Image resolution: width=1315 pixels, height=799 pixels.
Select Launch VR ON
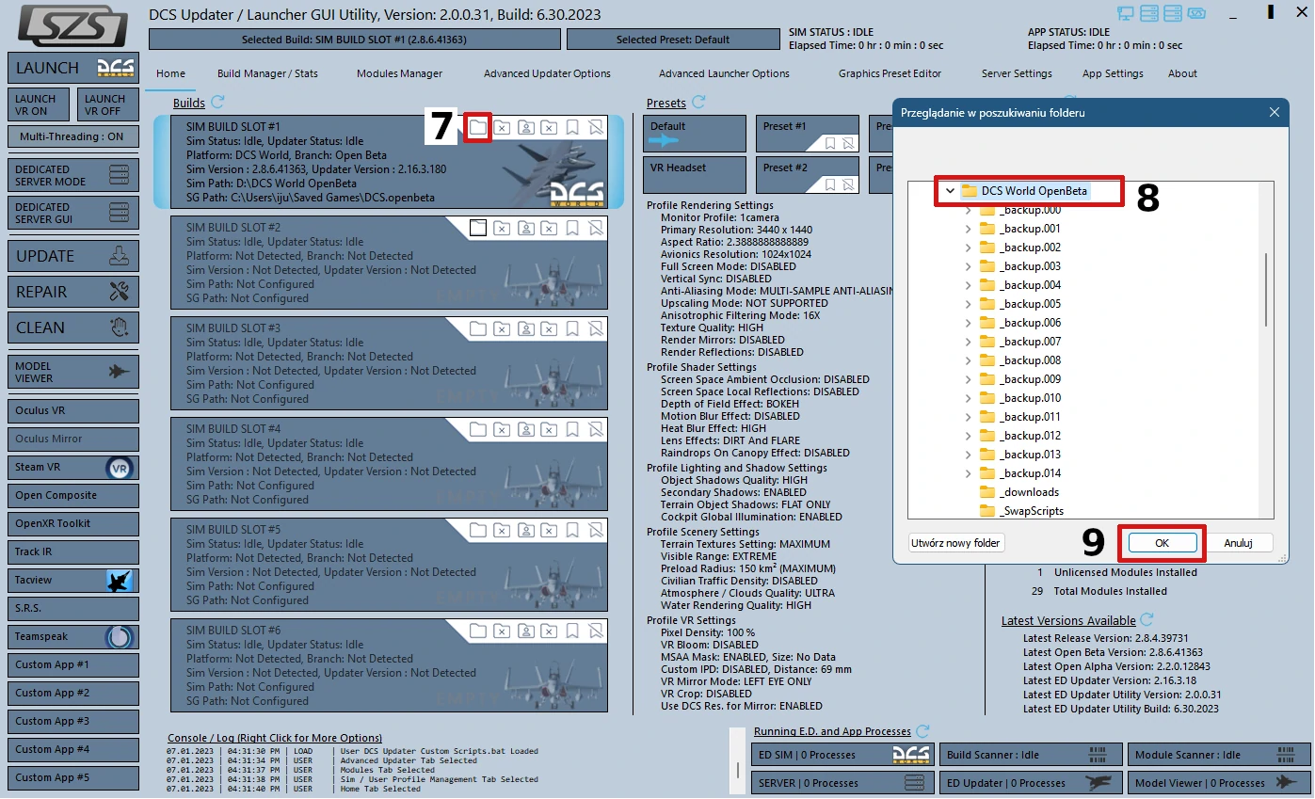(x=39, y=104)
